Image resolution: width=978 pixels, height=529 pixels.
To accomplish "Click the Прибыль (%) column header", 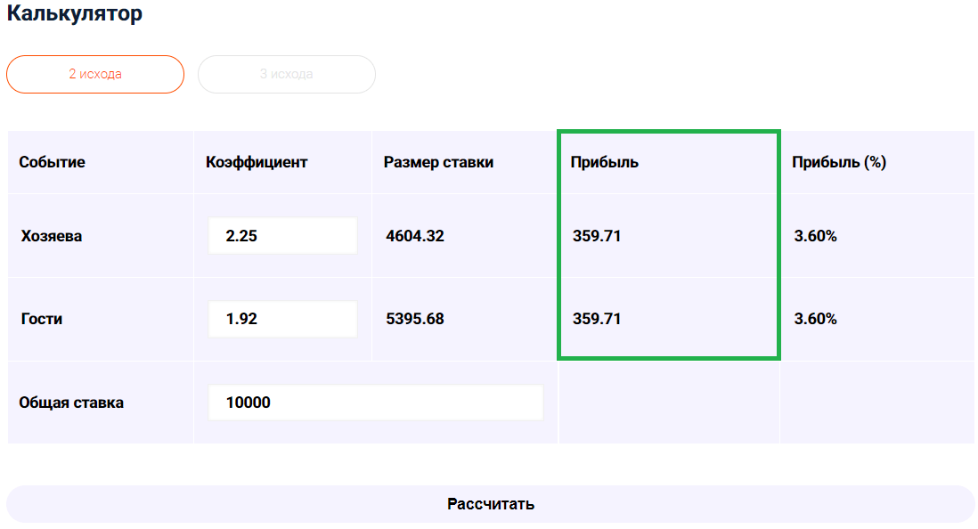I will 839,162.
